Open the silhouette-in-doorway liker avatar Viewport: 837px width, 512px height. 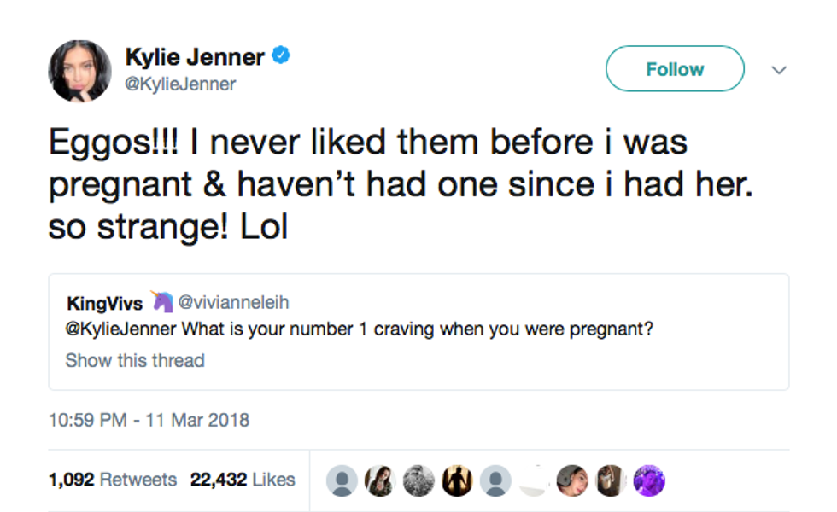457,480
